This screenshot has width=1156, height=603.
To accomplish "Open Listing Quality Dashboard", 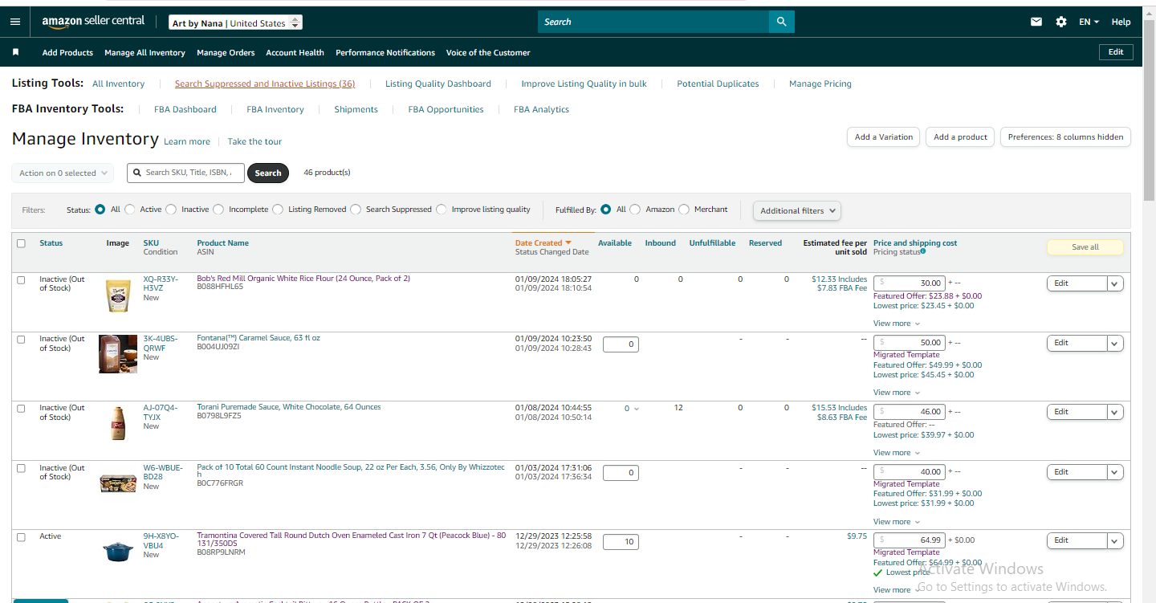I will point(438,84).
